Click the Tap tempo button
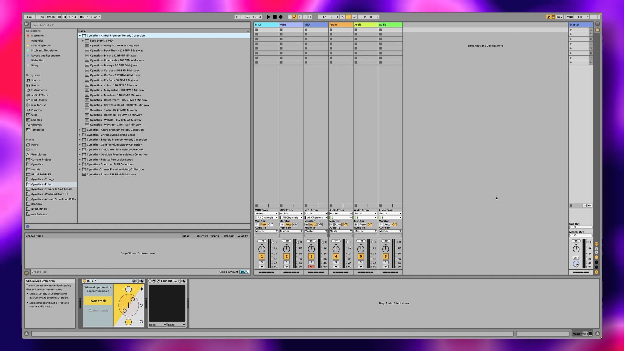 click(x=42, y=17)
